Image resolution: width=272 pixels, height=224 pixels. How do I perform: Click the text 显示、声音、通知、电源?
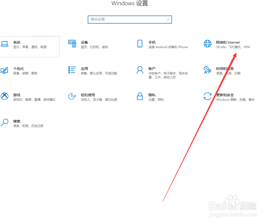coord(30,47)
